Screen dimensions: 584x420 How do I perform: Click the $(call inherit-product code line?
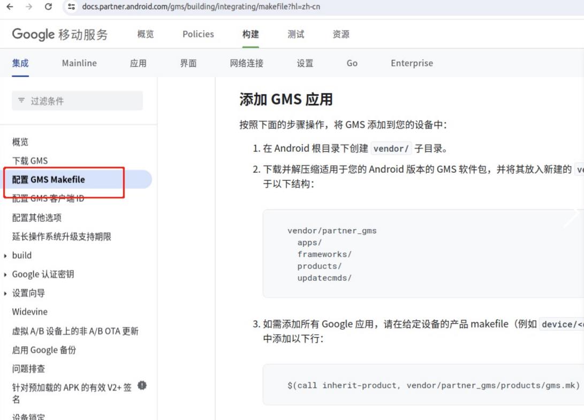[x=434, y=385]
